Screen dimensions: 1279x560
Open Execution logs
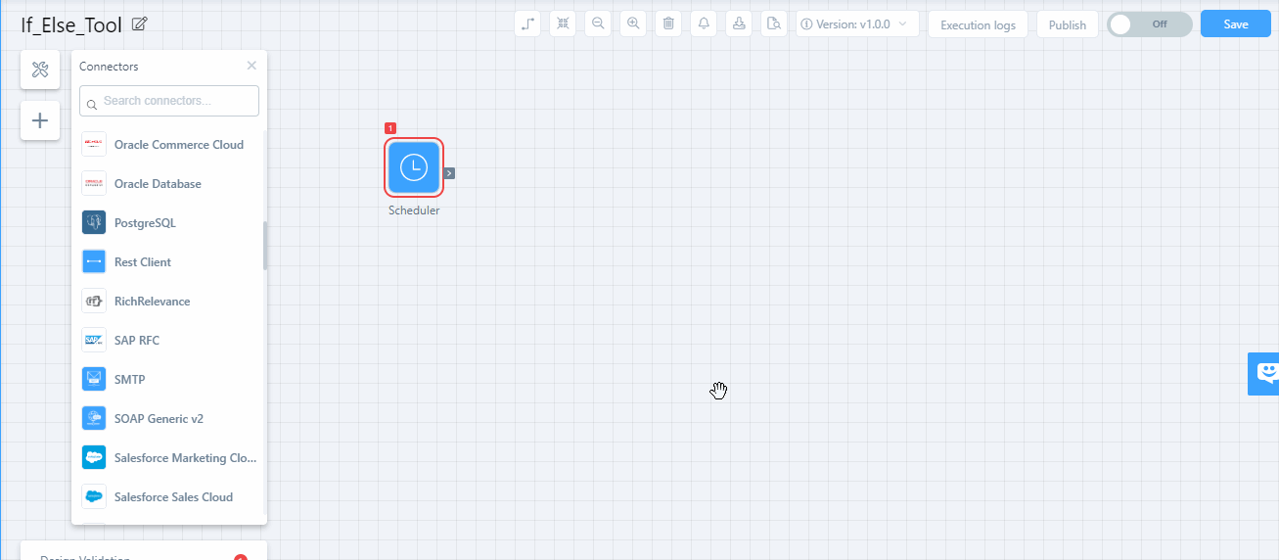[x=978, y=24]
